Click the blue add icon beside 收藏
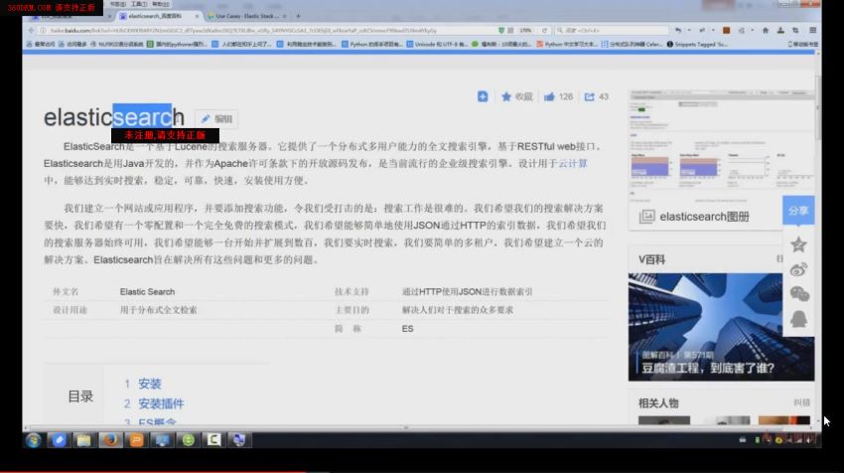Image resolution: width=844 pixels, height=473 pixels. (x=483, y=96)
